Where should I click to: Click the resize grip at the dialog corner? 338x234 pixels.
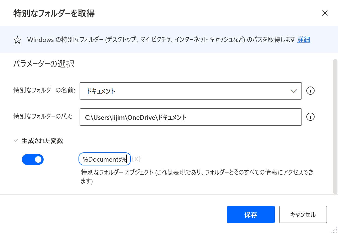pyautogui.click(x=334, y=230)
